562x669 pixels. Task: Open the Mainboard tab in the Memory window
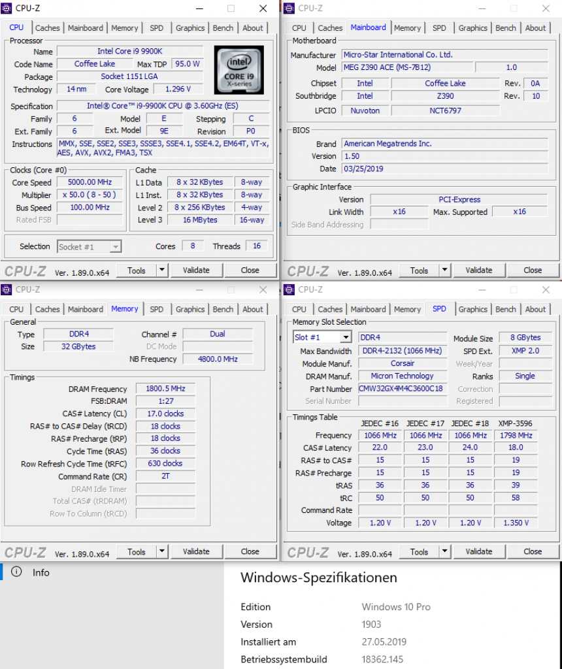click(x=86, y=309)
